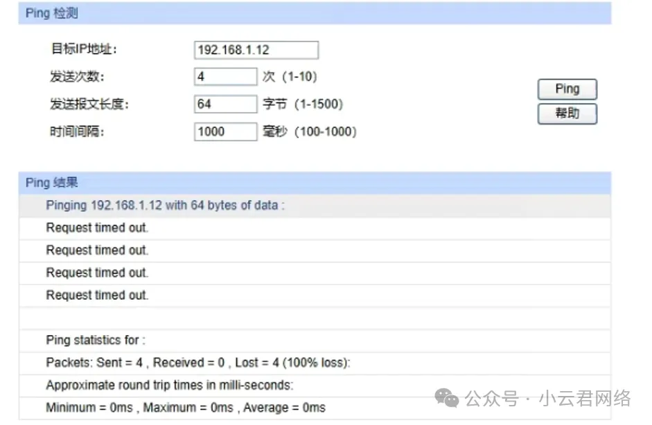Click the Ping button

pos(567,89)
